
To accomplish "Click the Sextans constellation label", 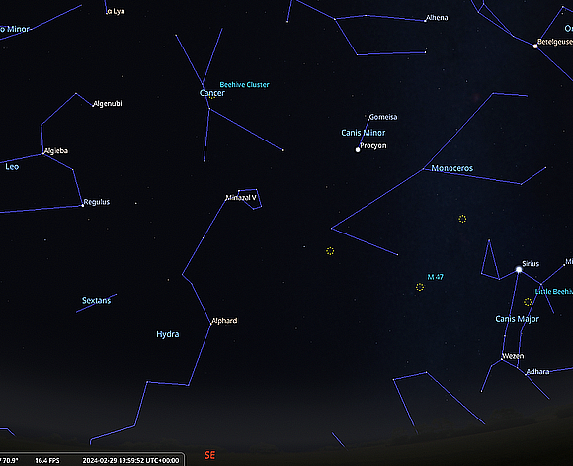I will click(96, 300).
